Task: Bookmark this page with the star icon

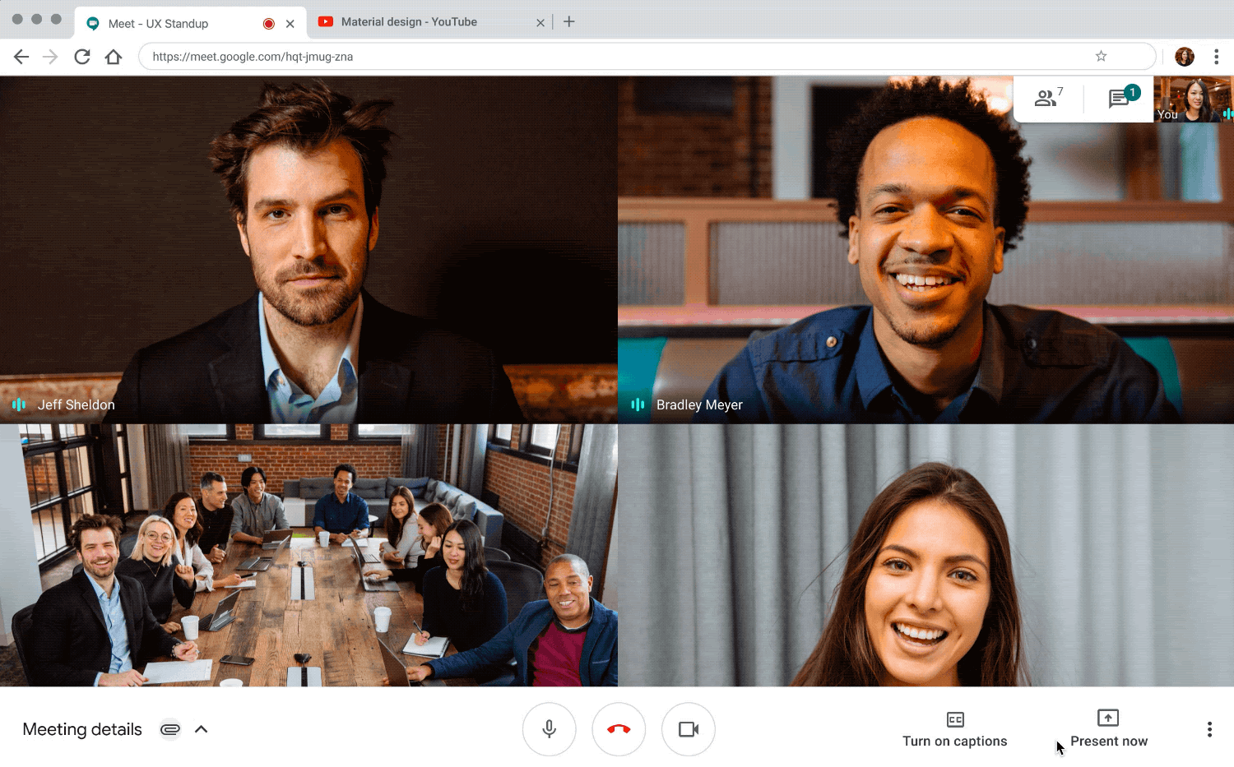Action: pyautogui.click(x=1101, y=56)
